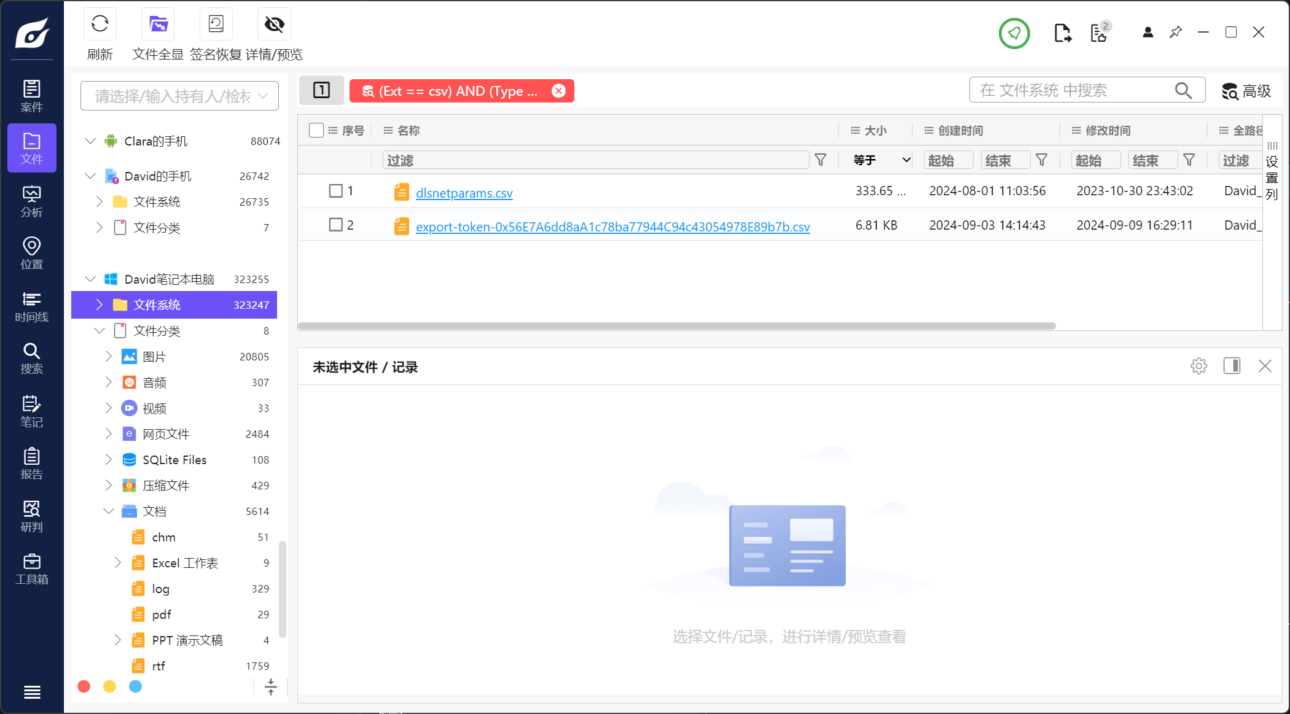Select the SQLite Files category
Viewport: 1290px width, 714px height.
(x=174, y=460)
